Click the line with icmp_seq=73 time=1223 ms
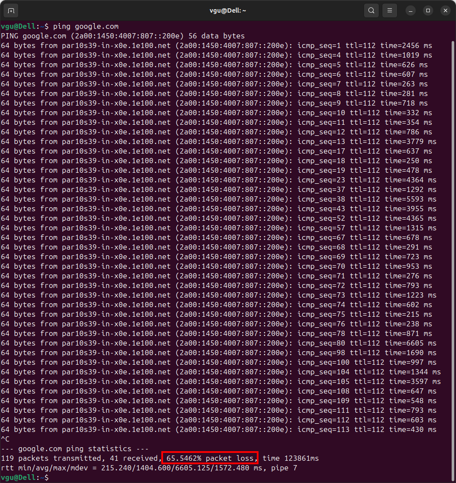This screenshot has height=483, width=456. pyautogui.click(x=218, y=295)
